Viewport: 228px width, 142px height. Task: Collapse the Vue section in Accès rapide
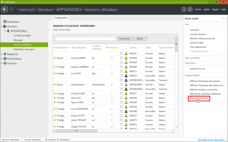(224, 24)
